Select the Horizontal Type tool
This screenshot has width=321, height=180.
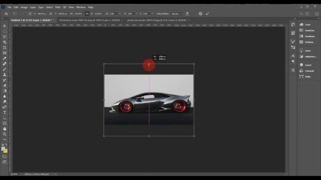pos(5,112)
